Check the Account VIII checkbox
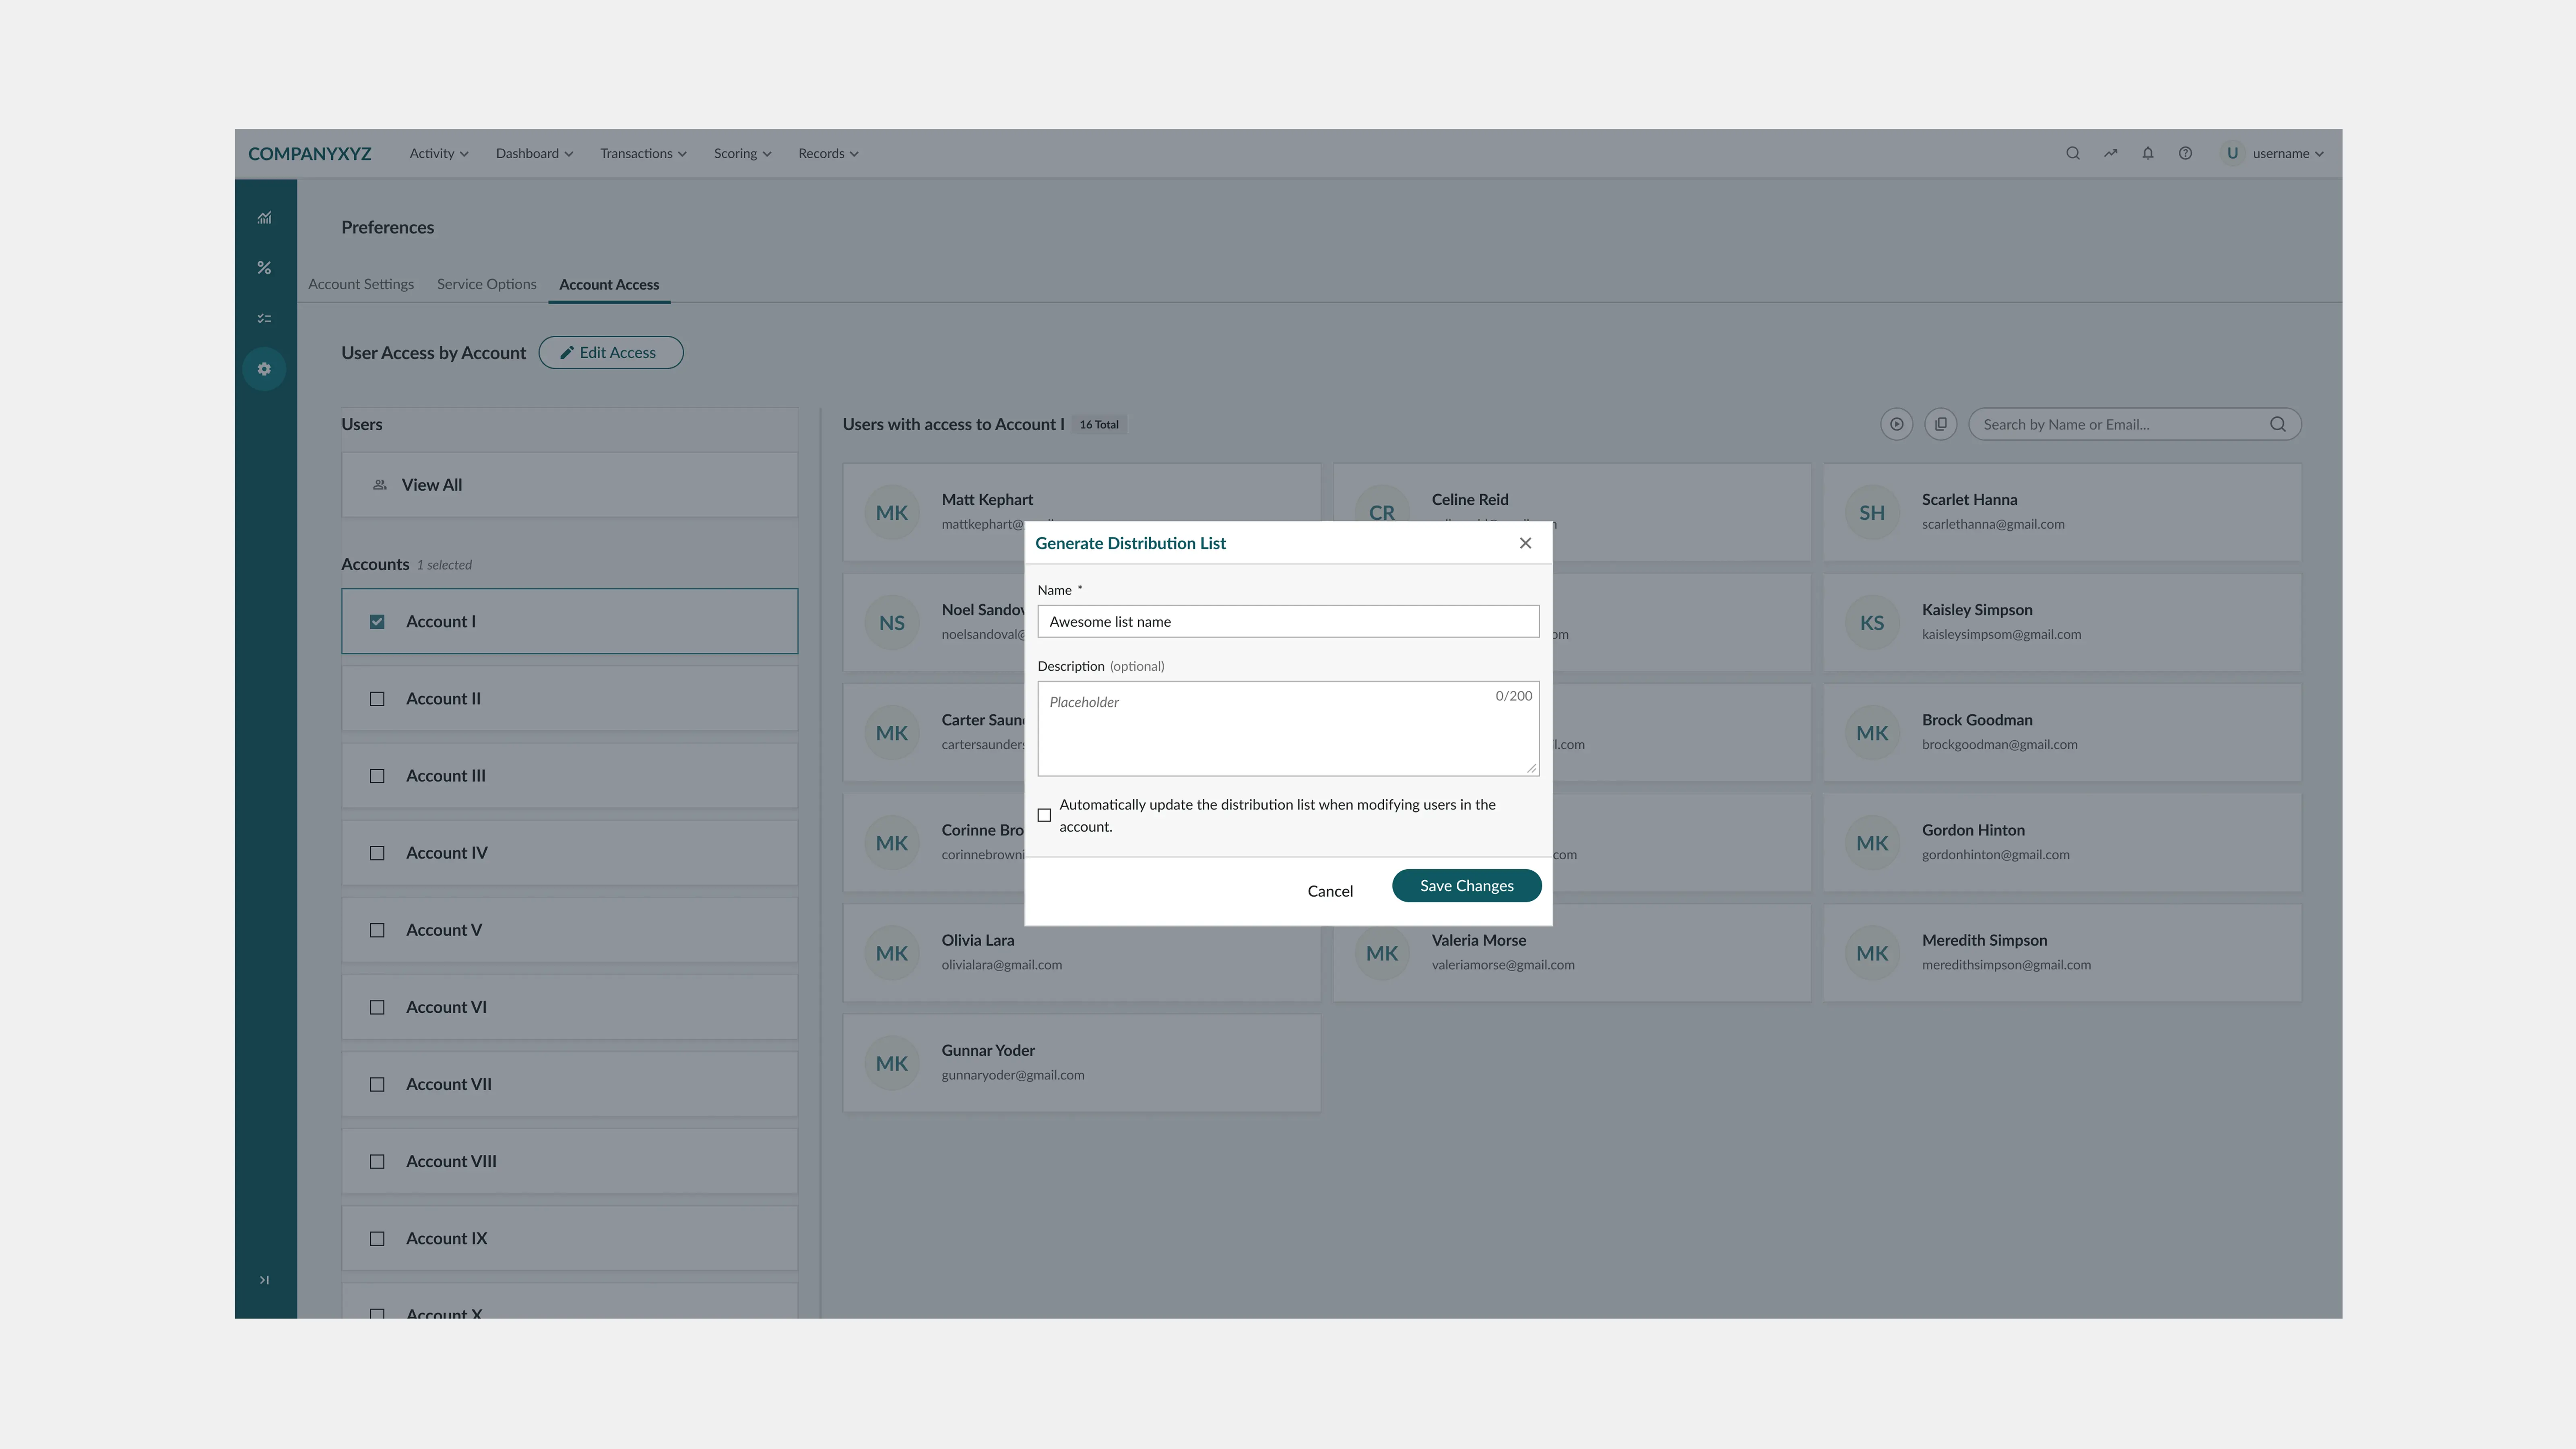This screenshot has width=2576, height=1449. 377,1161
